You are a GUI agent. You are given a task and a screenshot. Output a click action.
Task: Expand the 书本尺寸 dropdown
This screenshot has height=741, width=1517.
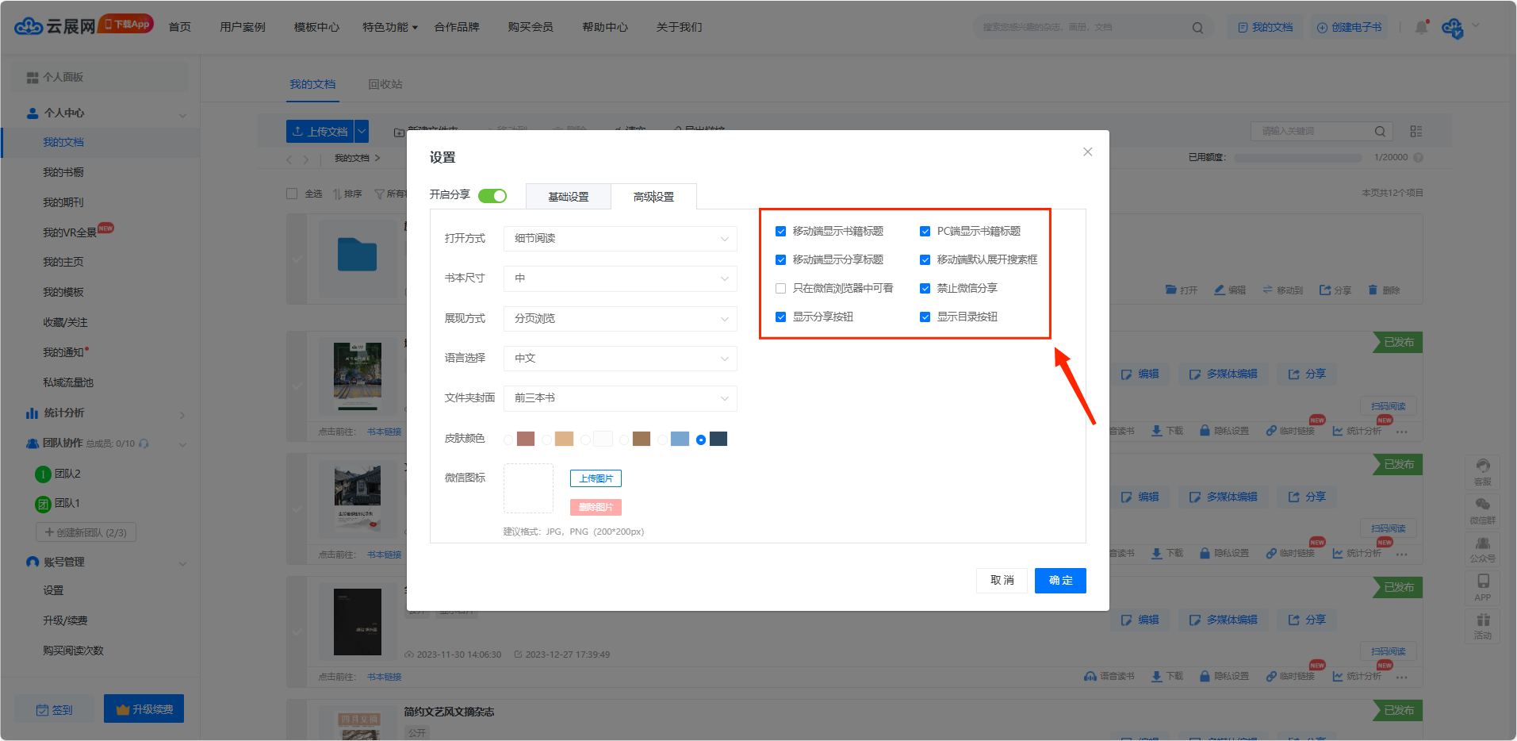(x=620, y=278)
